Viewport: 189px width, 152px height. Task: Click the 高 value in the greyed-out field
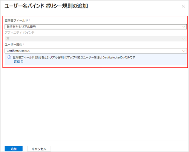tap(8, 39)
